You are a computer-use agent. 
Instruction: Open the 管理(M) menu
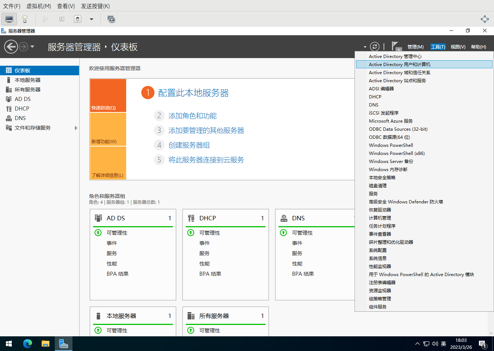415,47
